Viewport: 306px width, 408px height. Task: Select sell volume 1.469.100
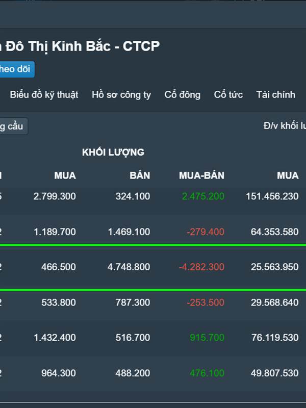pyautogui.click(x=129, y=232)
